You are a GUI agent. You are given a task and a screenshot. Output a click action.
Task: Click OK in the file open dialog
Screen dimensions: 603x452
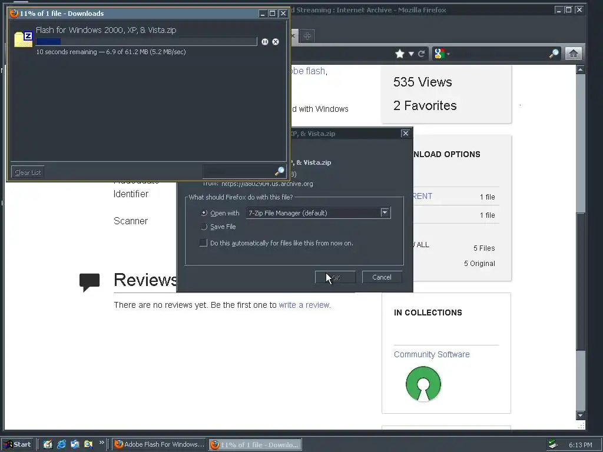click(335, 277)
